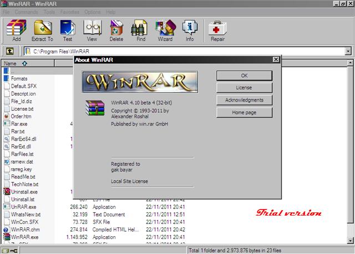Go up one folder level icon

pyautogui.click(x=9, y=51)
